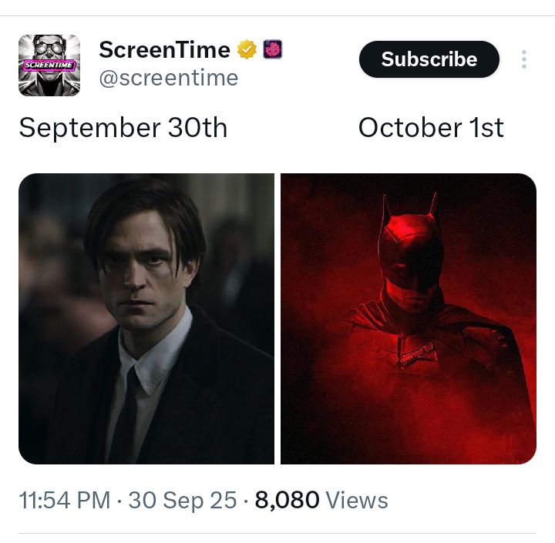Click the 8,080 view count number
Viewport: 555px width, 543px height.
[287, 501]
